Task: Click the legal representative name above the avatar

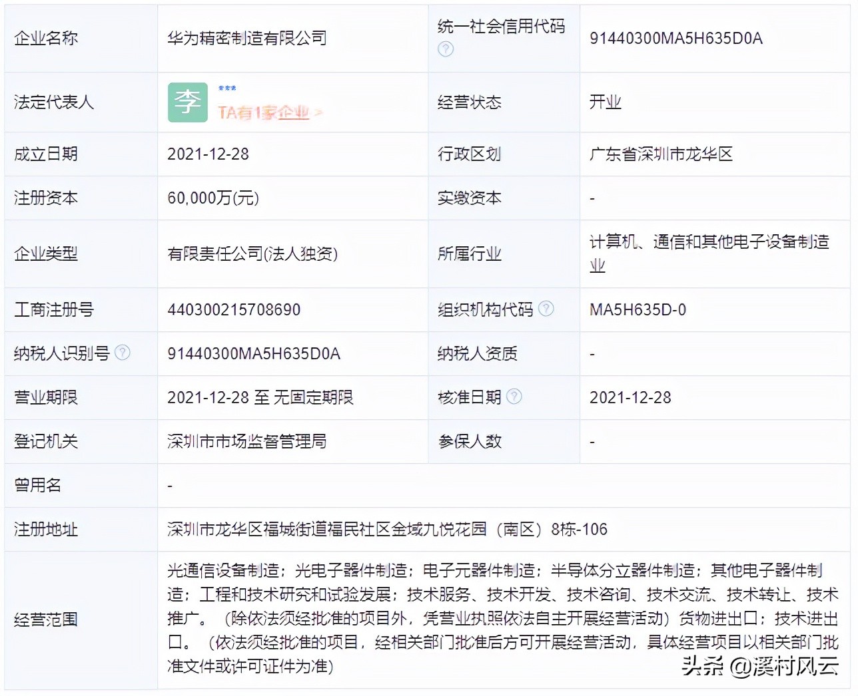Action: tap(226, 87)
